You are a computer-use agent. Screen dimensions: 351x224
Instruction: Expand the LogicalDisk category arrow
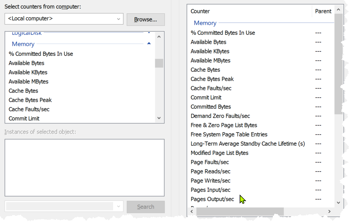(149, 33)
